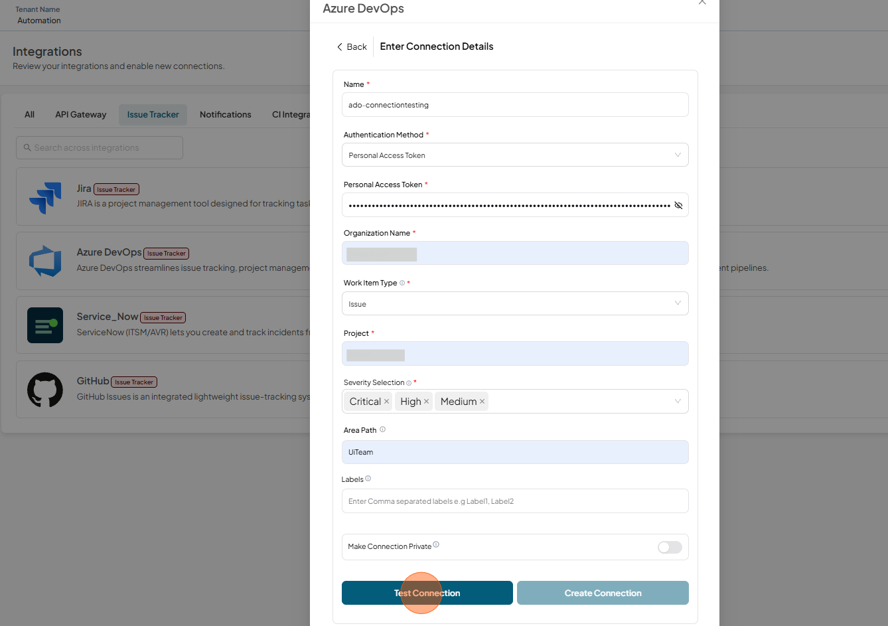Open the Authentication Method dropdown
Image resolution: width=888 pixels, height=626 pixels.
(x=515, y=155)
